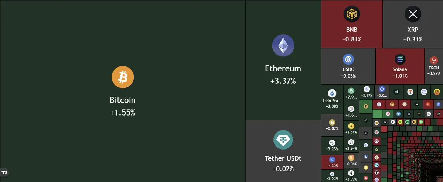Click the Lido Staked Ether icon
The height and width of the screenshot is (182, 443).
(332, 93)
